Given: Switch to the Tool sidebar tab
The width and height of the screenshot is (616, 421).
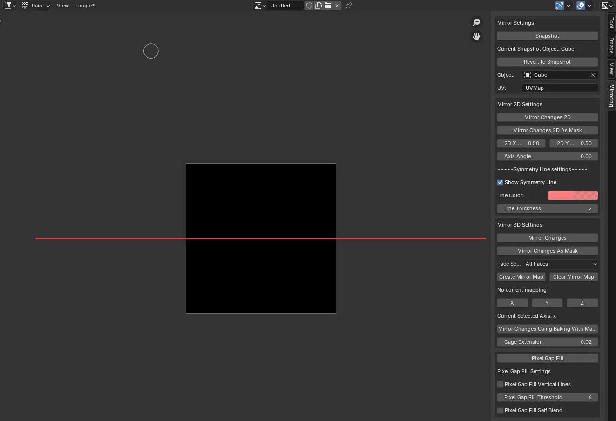Looking at the screenshot, I should (611, 22).
